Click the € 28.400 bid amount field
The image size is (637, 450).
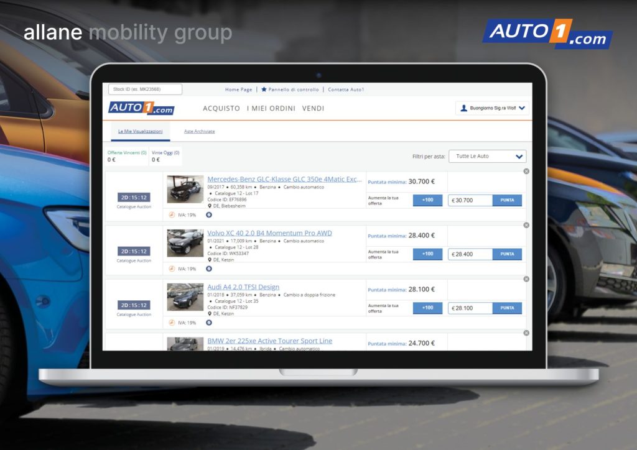click(470, 254)
